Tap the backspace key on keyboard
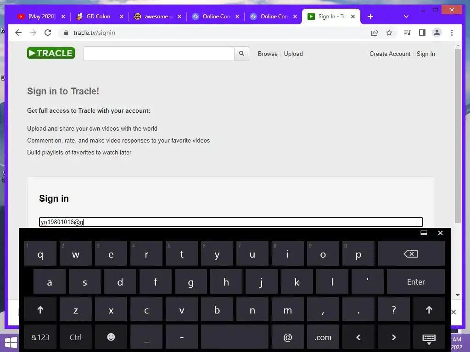The width and height of the screenshot is (470, 352). (x=411, y=254)
